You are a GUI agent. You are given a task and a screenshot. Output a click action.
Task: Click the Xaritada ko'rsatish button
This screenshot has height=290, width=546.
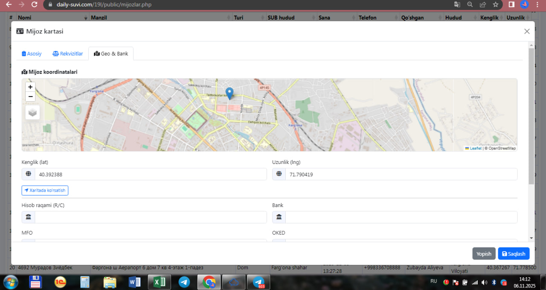click(x=45, y=190)
